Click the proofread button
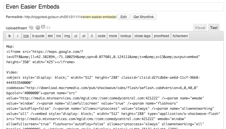 (x=161, y=36)
